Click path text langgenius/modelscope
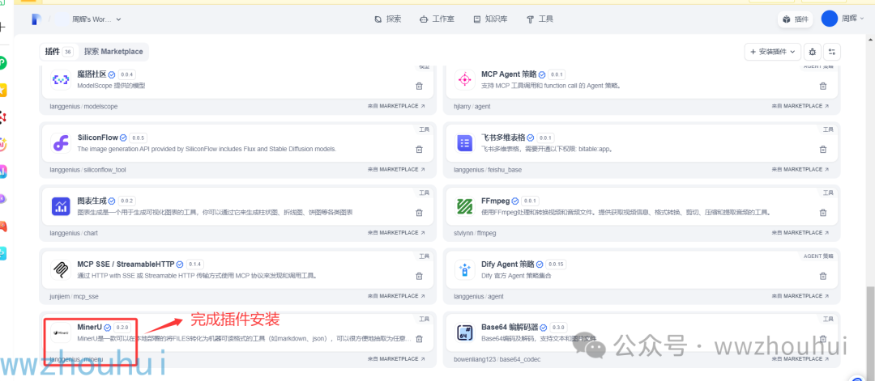Viewport: 875px width, 381px height. pyautogui.click(x=83, y=107)
